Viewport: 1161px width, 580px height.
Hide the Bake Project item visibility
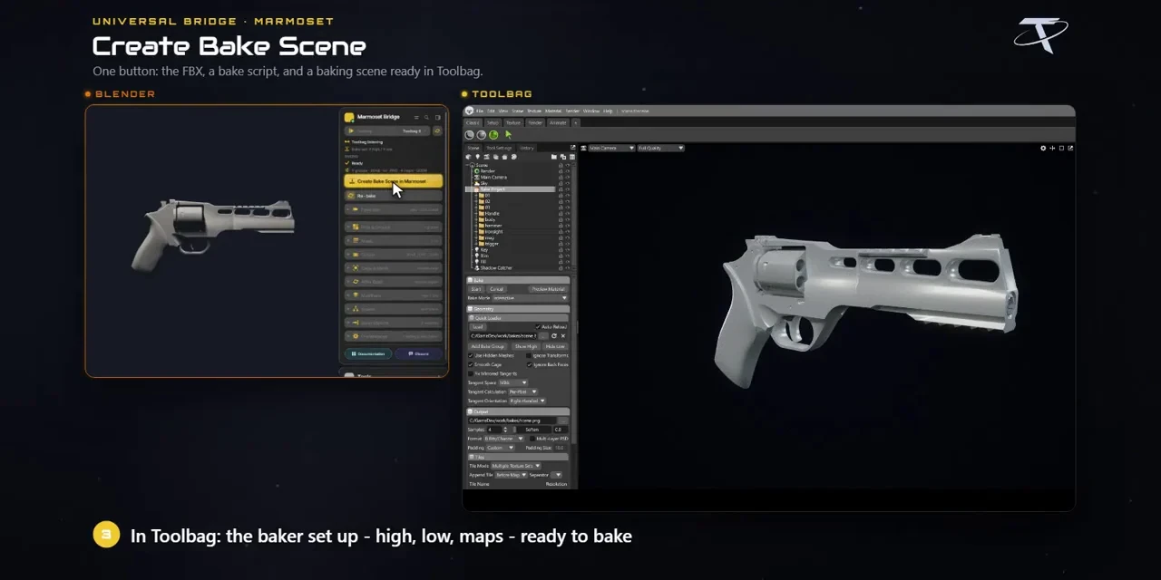568,189
